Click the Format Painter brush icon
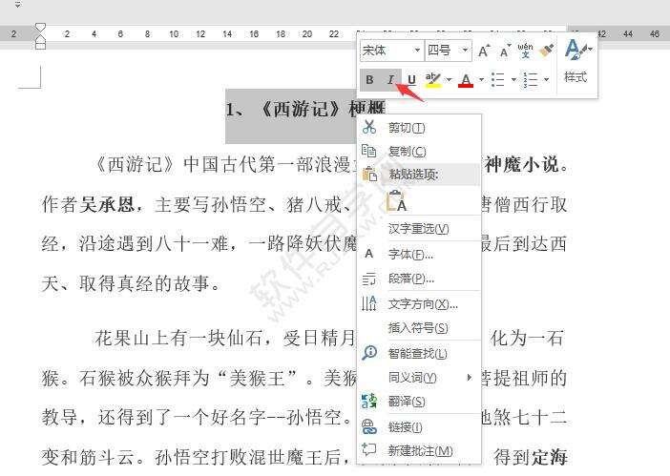This screenshot has width=670, height=476. point(546,50)
